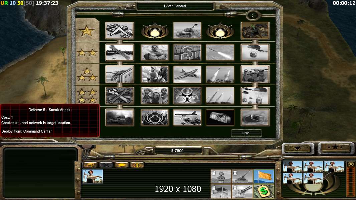
Task: Click the "0" available points counter
Action: point(252,15)
